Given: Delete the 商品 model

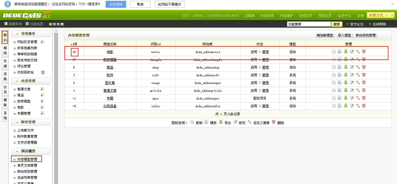Looking at the screenshot, I should (364, 67).
